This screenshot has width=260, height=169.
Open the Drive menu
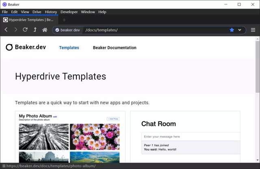point(37,12)
